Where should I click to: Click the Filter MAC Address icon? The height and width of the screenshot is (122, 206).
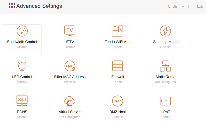coord(70,66)
